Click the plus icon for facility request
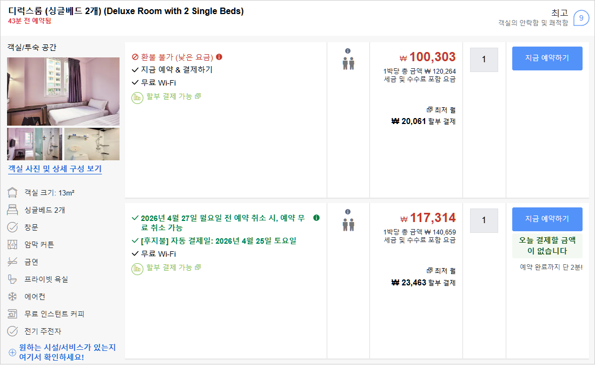Screen dimensions: 595x365 tap(12, 353)
